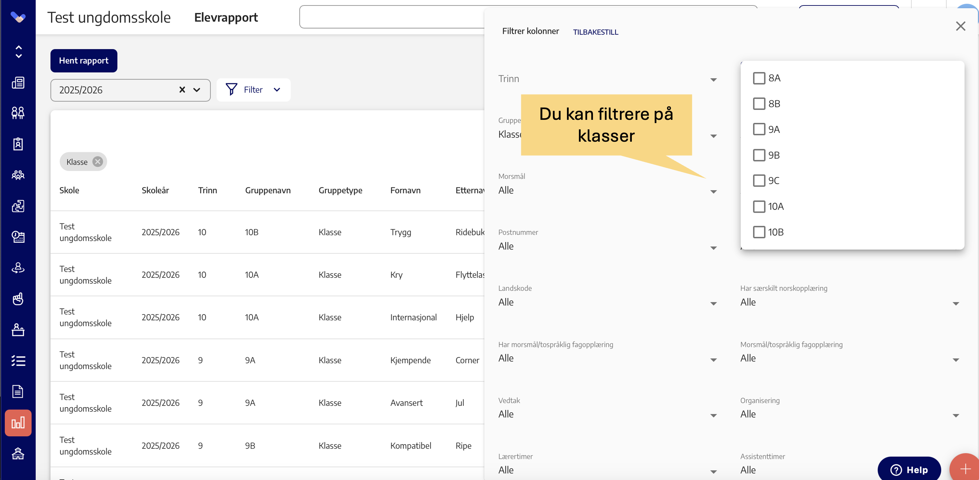
Task: Open the person-at-desk icon in the sidebar
Action: (18, 329)
